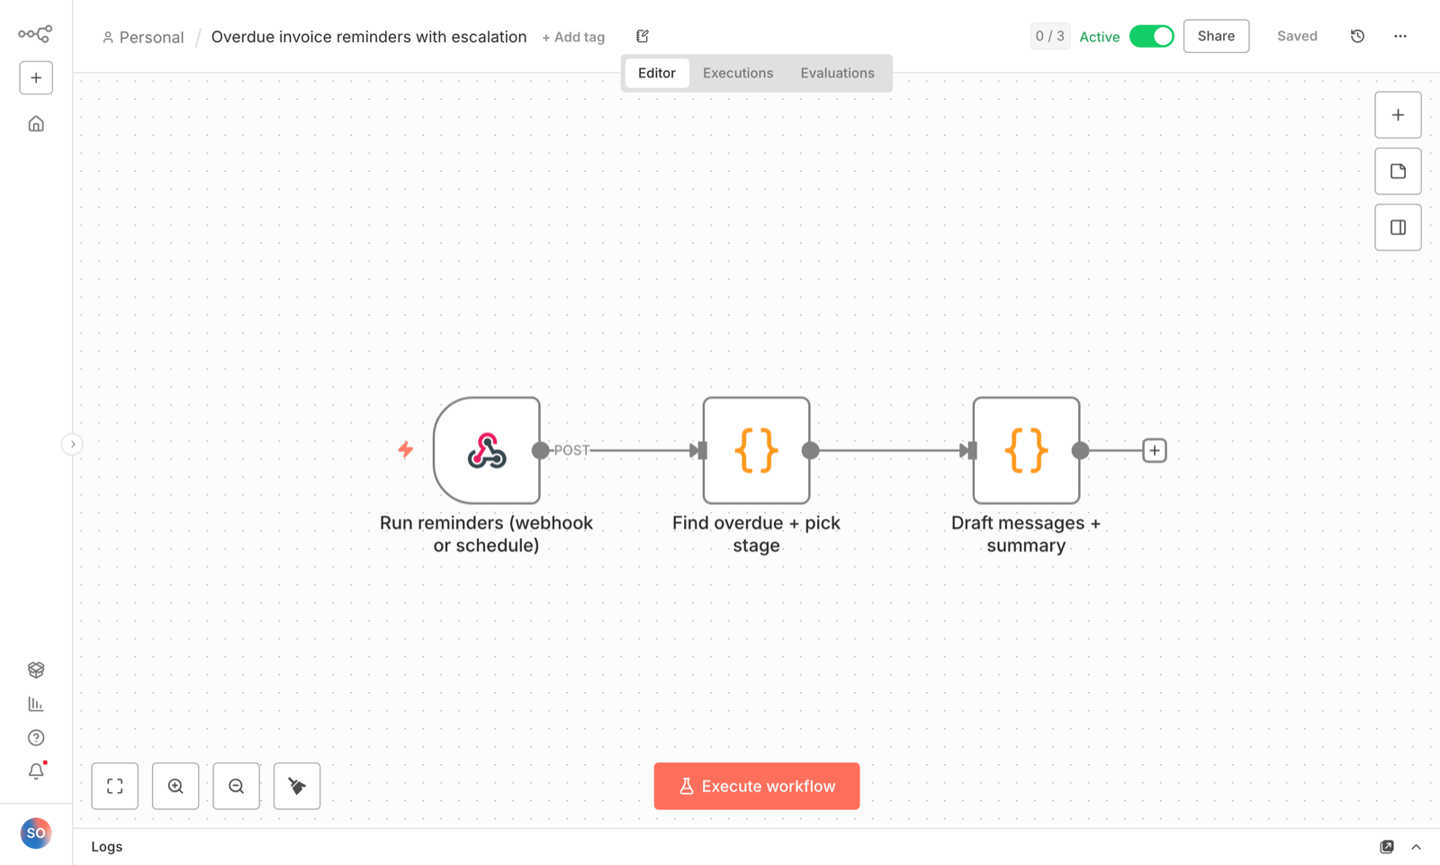
Task: Switch to the Editor tab
Action: coord(657,73)
